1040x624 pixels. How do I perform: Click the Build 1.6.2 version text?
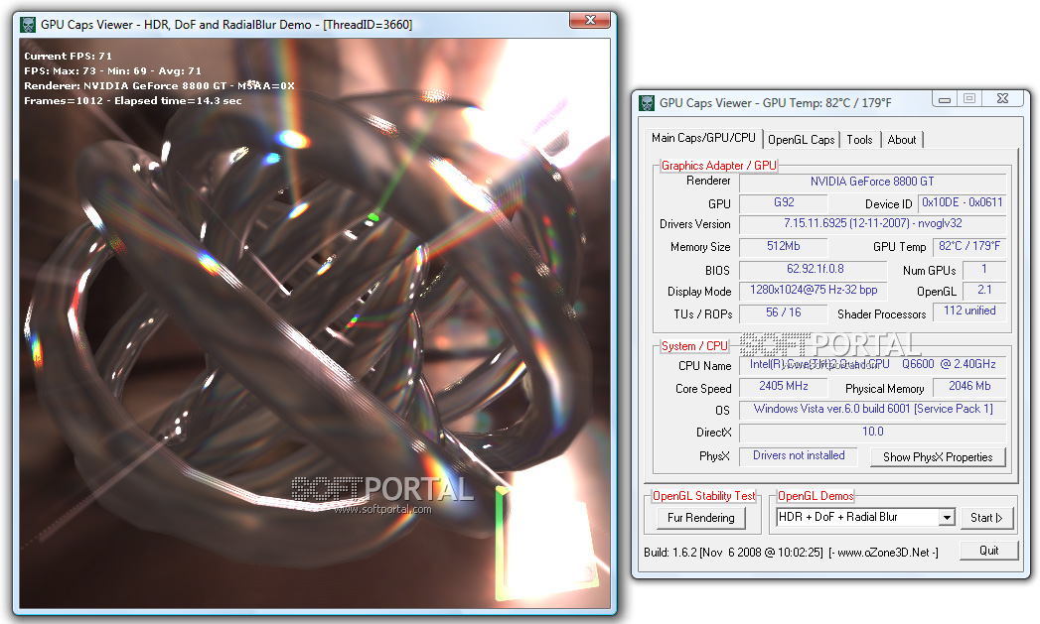point(733,553)
